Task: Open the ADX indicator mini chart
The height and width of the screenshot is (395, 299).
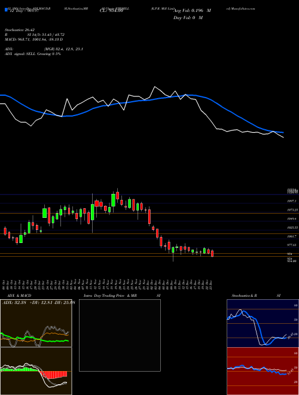Action: pyautogui.click(x=36, y=323)
